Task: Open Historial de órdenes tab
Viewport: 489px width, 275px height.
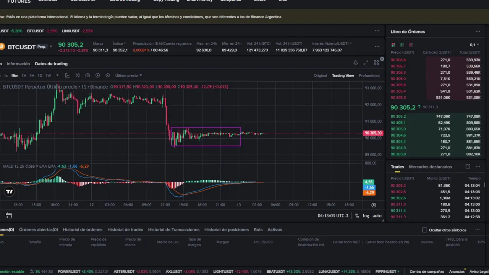Action: (83, 230)
